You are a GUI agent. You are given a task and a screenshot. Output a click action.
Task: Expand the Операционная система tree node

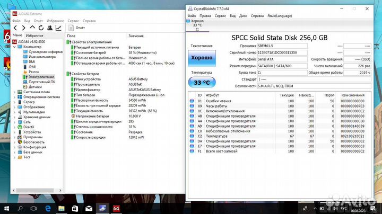pyautogui.click(x=14, y=97)
